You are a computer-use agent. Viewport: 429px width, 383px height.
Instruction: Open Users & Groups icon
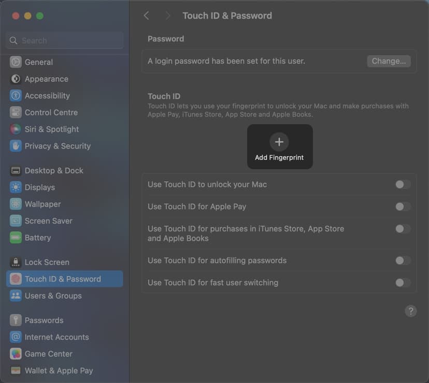[16, 296]
